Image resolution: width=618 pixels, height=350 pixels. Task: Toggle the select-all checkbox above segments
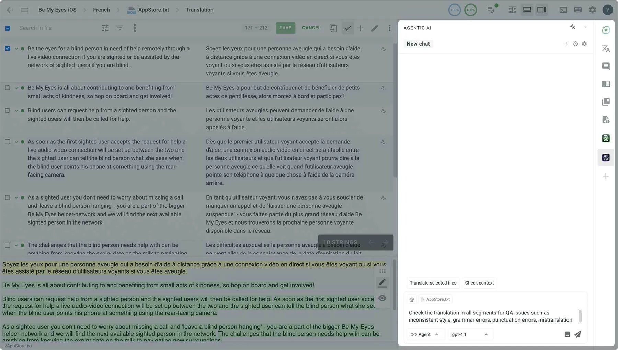pos(8,28)
